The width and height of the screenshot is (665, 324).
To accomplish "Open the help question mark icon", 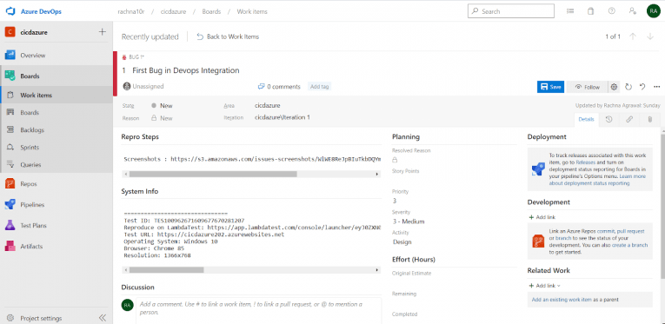I will pos(612,11).
